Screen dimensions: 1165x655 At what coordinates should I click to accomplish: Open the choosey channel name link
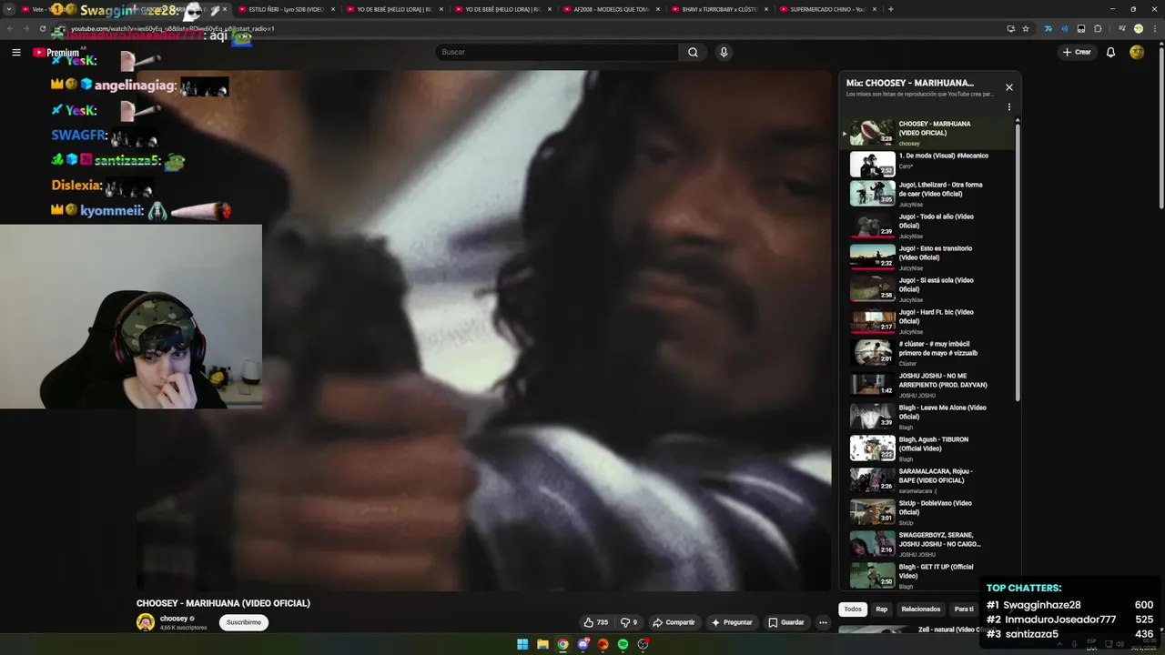point(174,619)
